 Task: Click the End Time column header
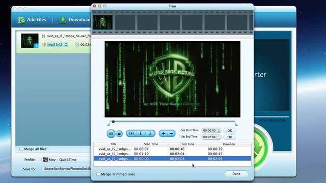pos(188,144)
